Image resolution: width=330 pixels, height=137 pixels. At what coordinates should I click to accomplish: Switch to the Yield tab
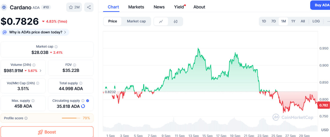pos(179,7)
